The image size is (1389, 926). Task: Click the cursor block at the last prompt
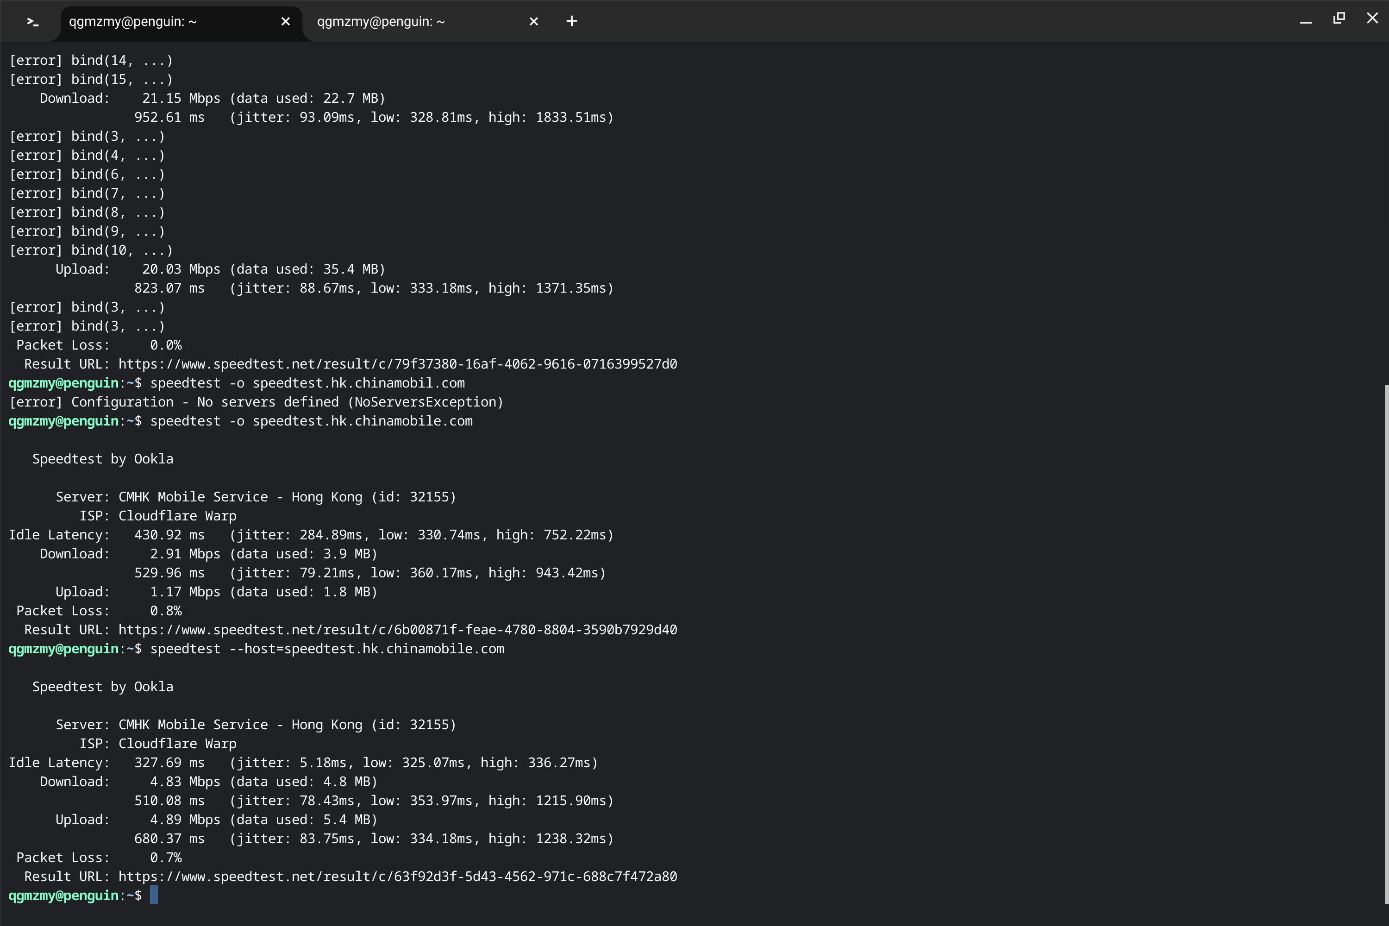coord(154,895)
